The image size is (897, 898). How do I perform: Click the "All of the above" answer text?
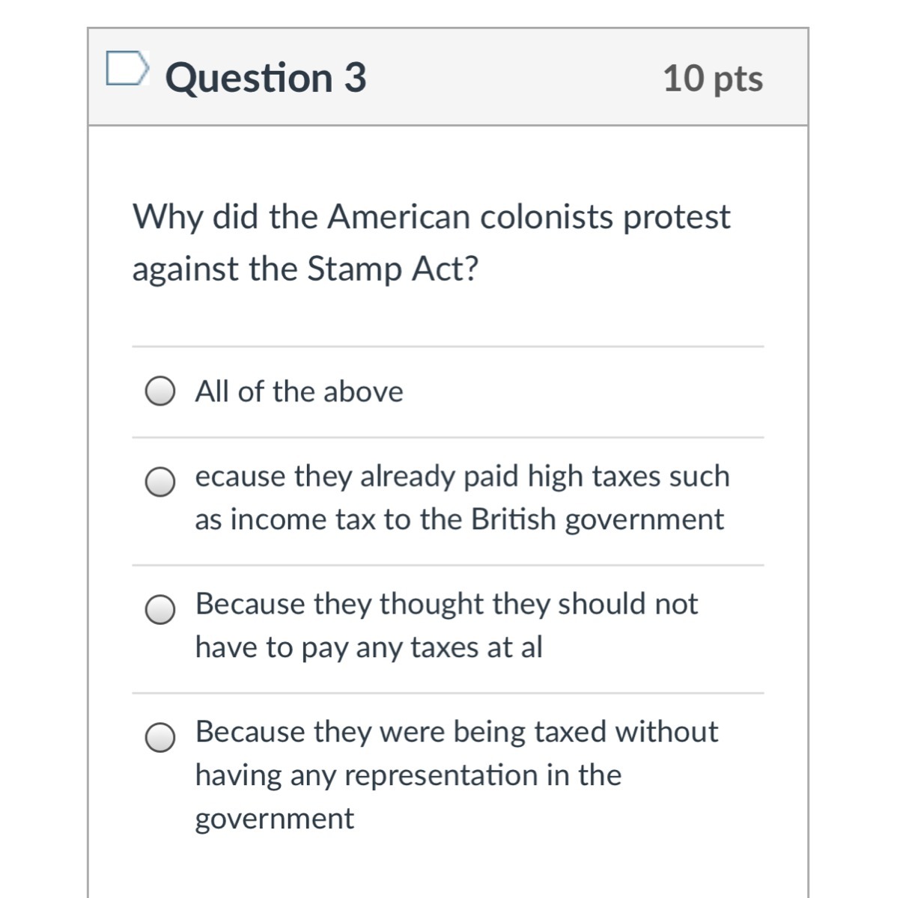click(299, 391)
